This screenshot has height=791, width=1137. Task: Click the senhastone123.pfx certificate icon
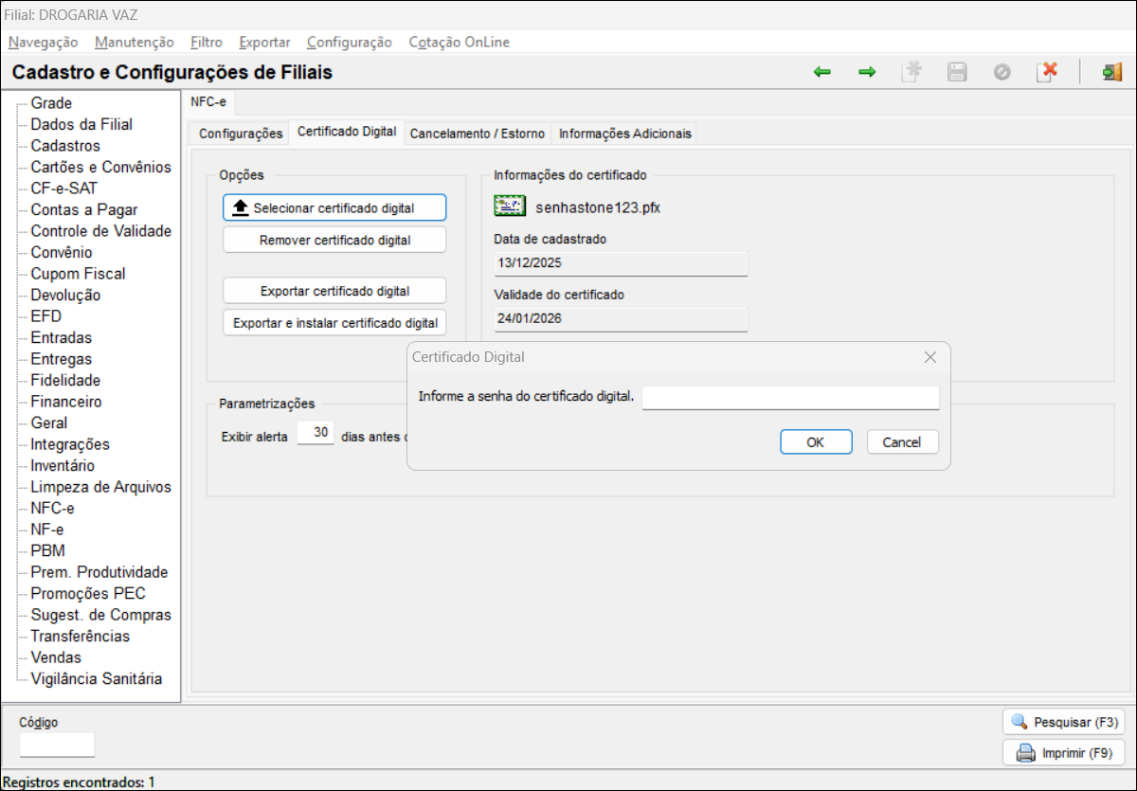[x=510, y=207]
